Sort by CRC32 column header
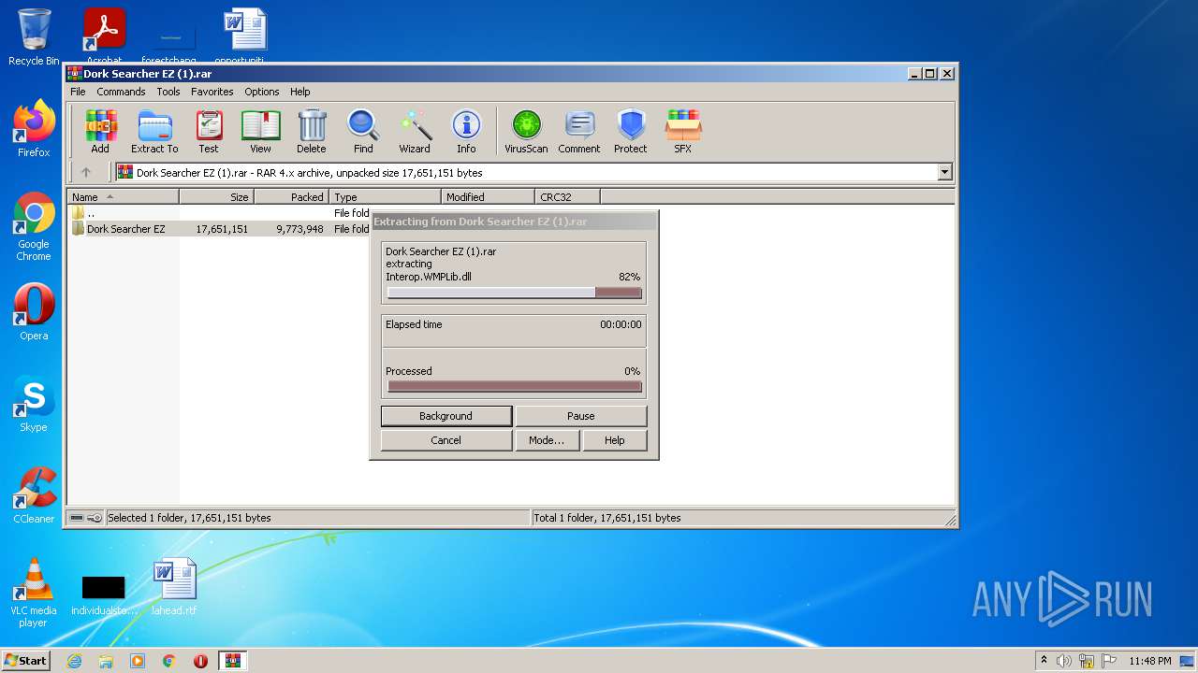The height and width of the screenshot is (673, 1198). click(x=568, y=197)
